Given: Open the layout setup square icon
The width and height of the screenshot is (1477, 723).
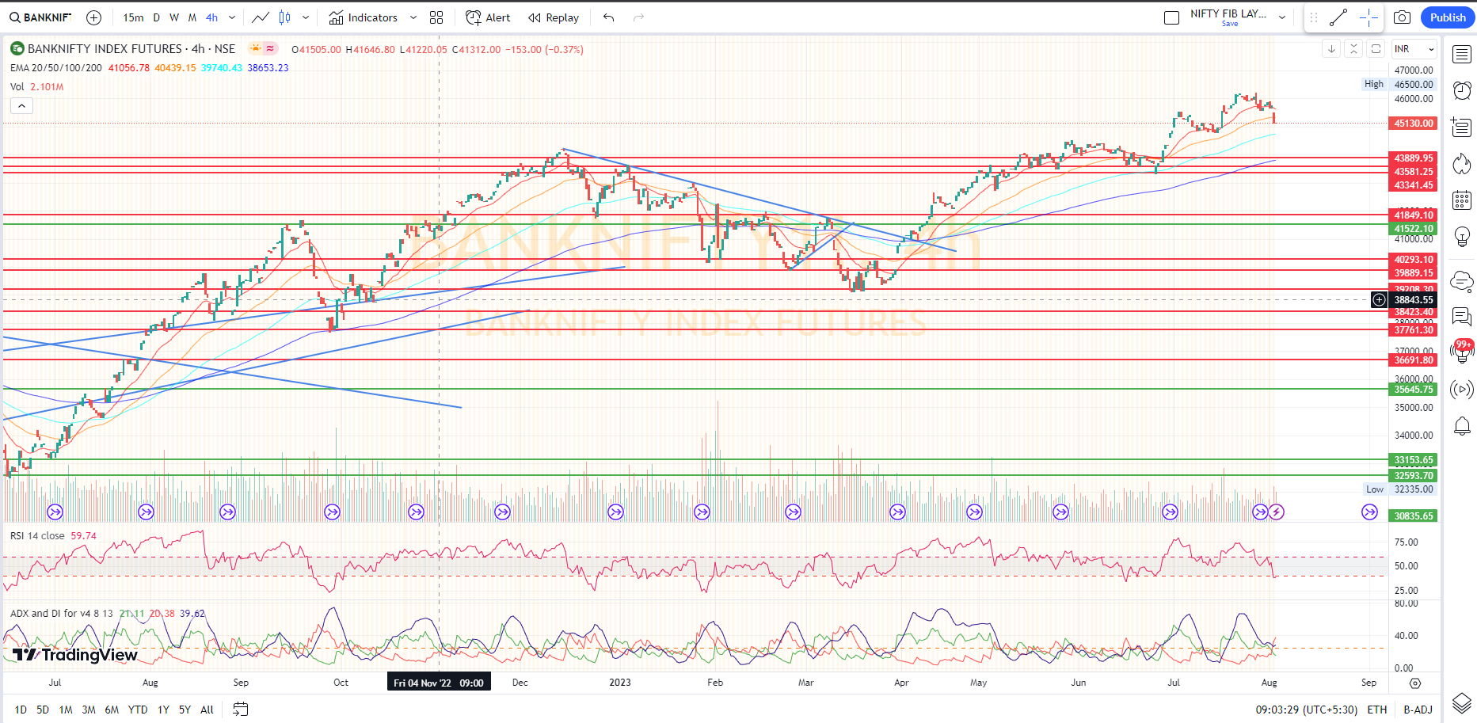Looking at the screenshot, I should pyautogui.click(x=1172, y=17).
